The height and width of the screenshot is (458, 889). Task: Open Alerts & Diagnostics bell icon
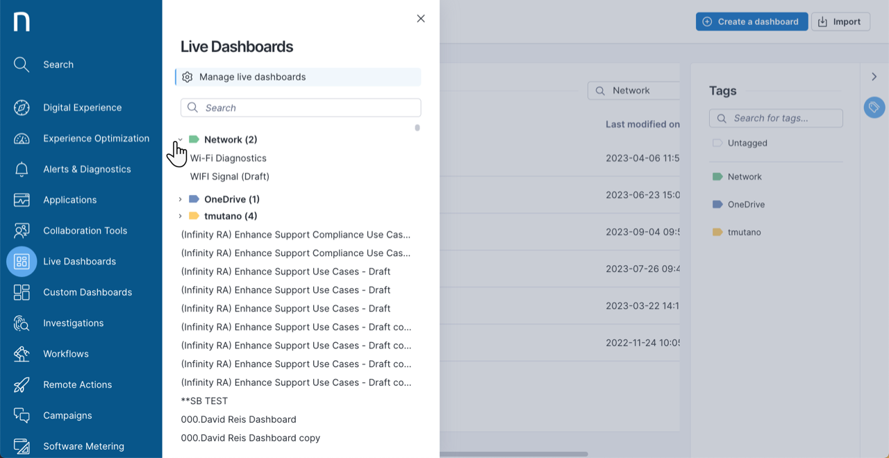22,169
